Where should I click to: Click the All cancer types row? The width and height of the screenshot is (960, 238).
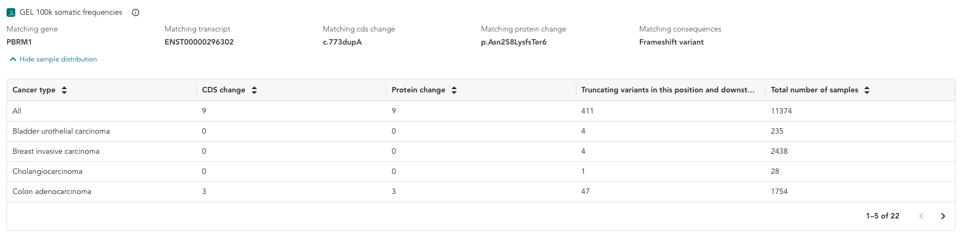point(481,111)
